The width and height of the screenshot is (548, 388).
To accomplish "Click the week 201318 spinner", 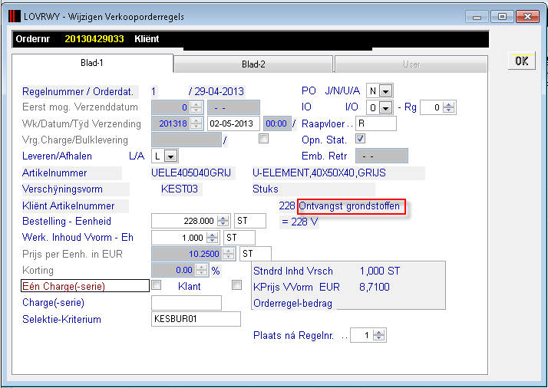I will click(x=196, y=123).
